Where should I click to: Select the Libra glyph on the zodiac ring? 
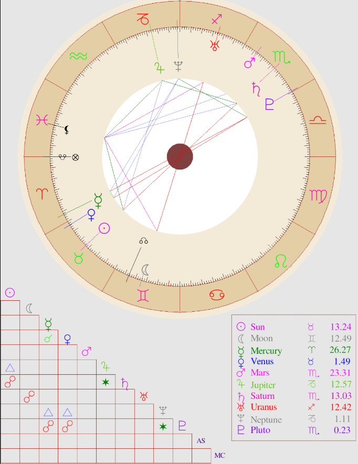[318, 120]
